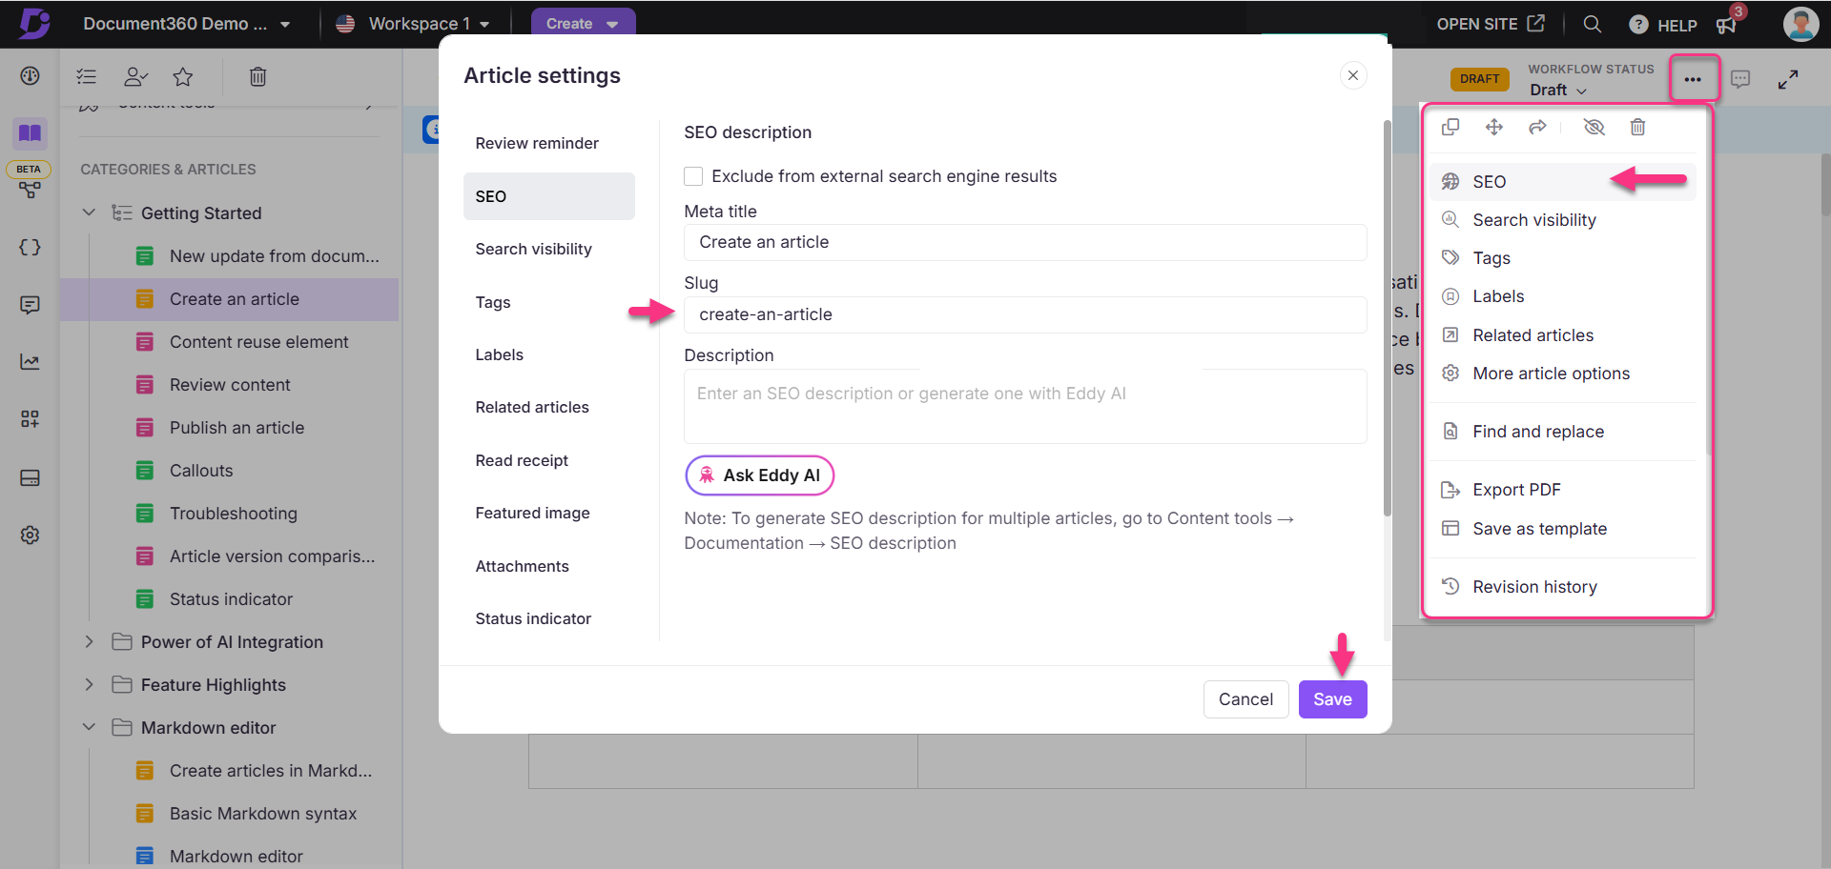
Task: Expand editor to full screen icon
Action: pos(1788,79)
